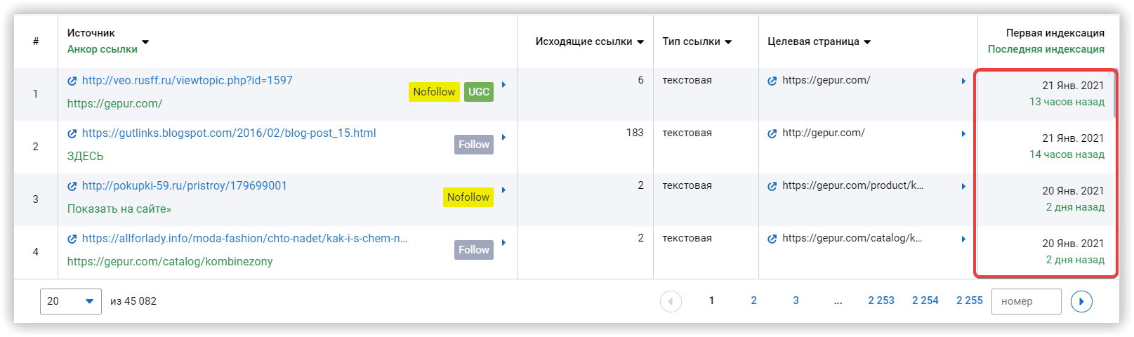Open external icon for target gepur.com/product
The width and height of the screenshot is (1134, 337).
[x=772, y=186]
